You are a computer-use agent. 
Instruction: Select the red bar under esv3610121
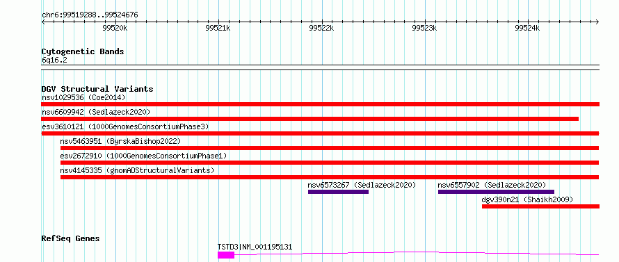(x=320, y=133)
